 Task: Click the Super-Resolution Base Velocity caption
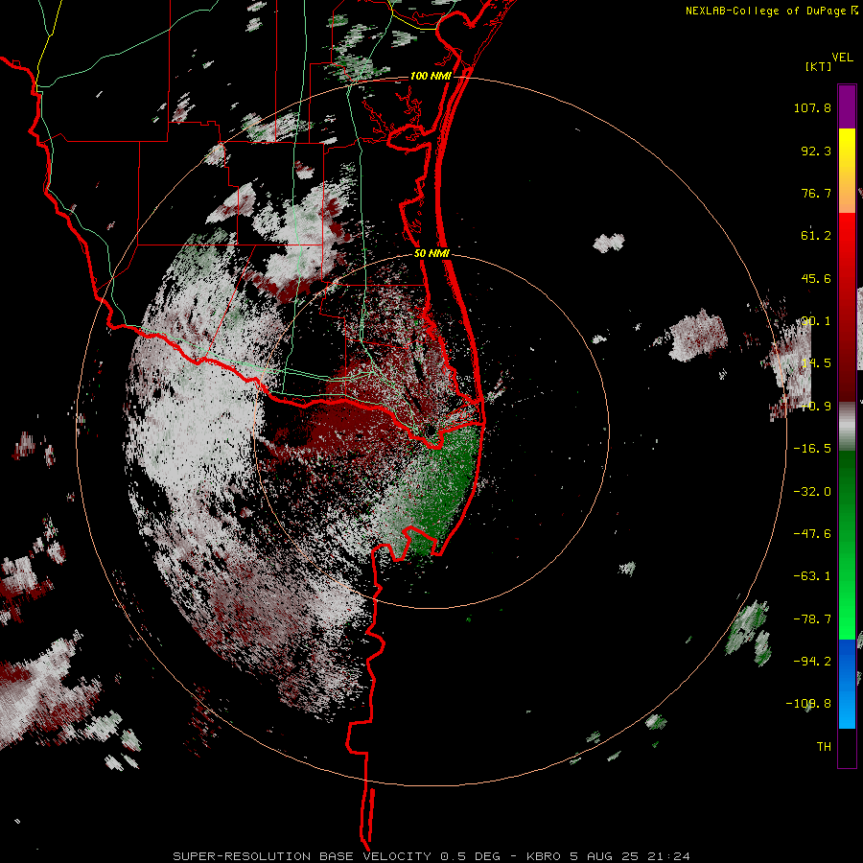pos(431,856)
